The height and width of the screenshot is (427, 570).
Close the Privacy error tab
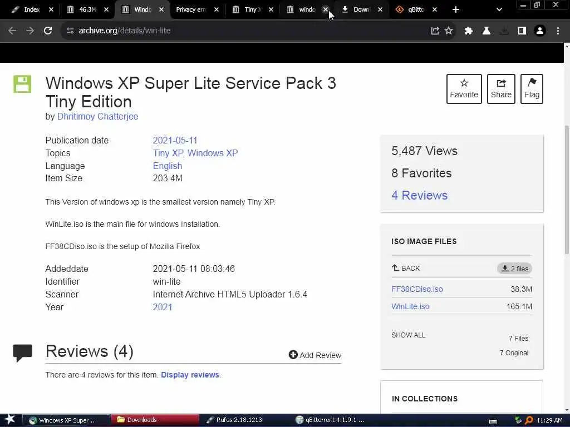click(217, 9)
